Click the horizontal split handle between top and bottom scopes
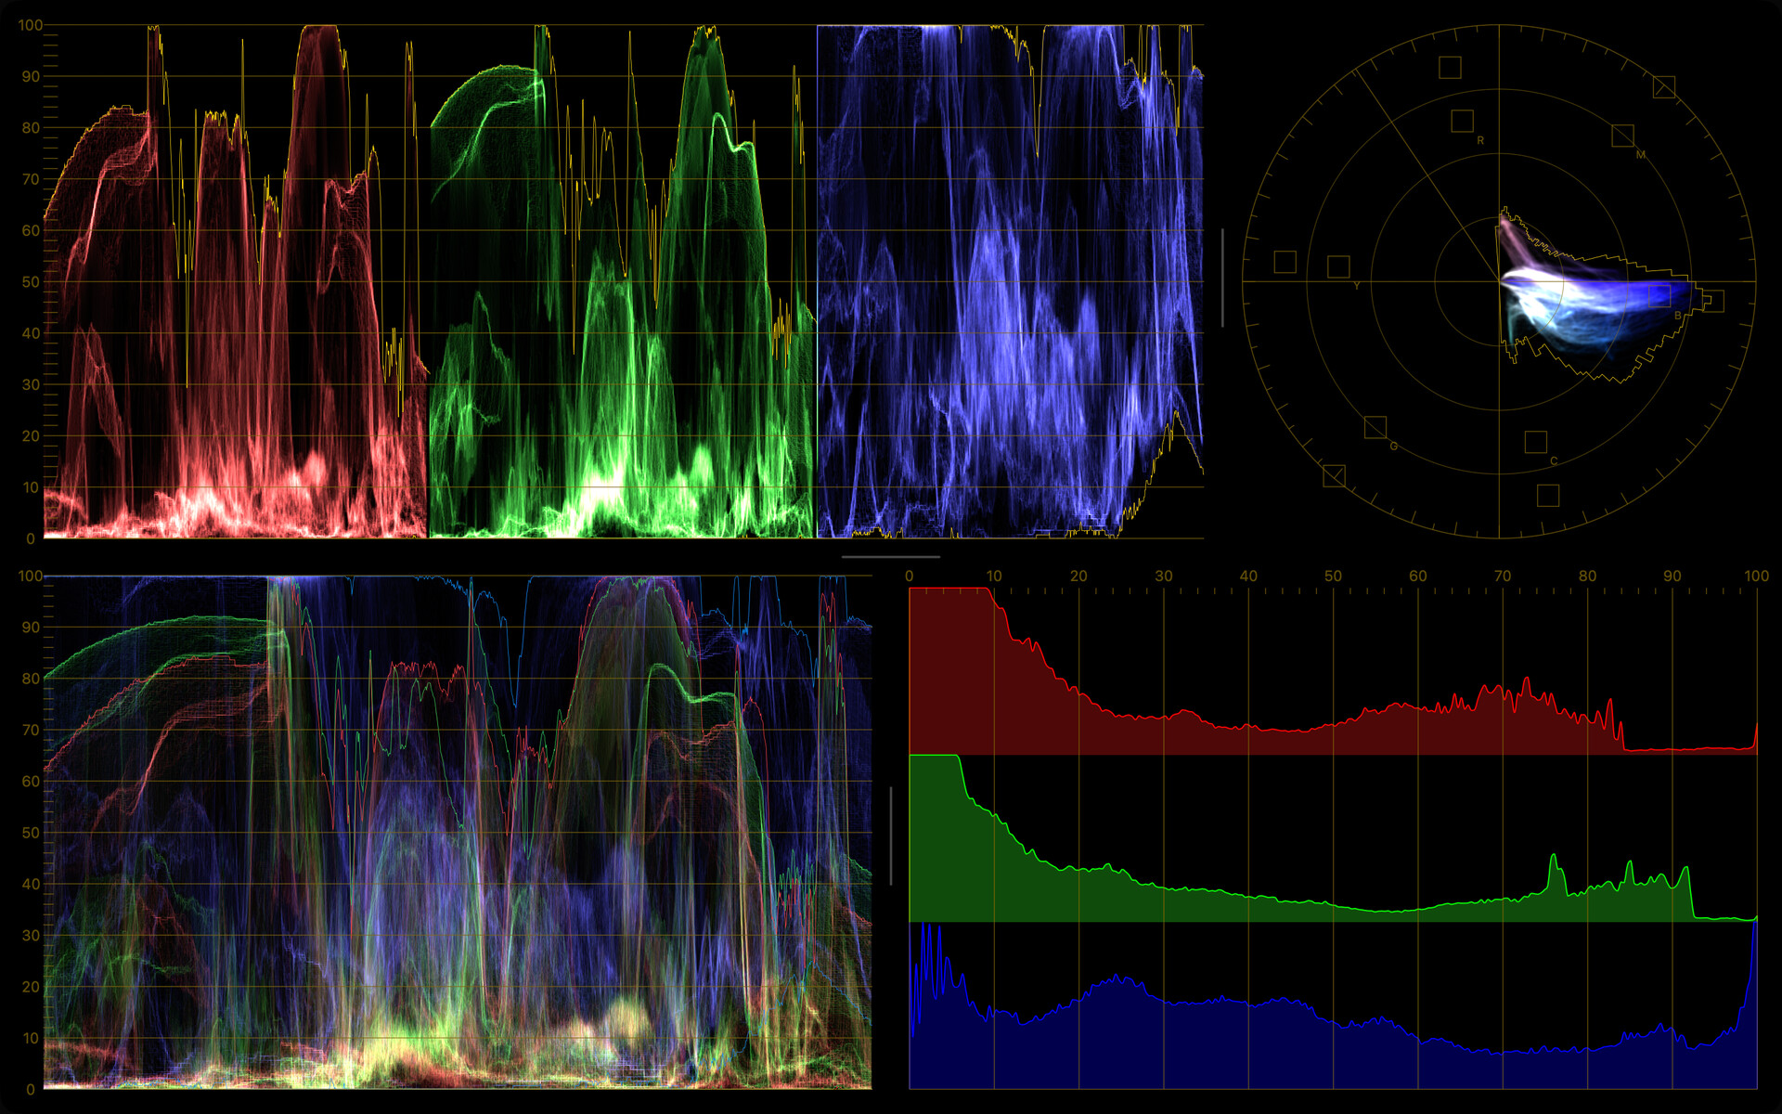 [x=891, y=557]
